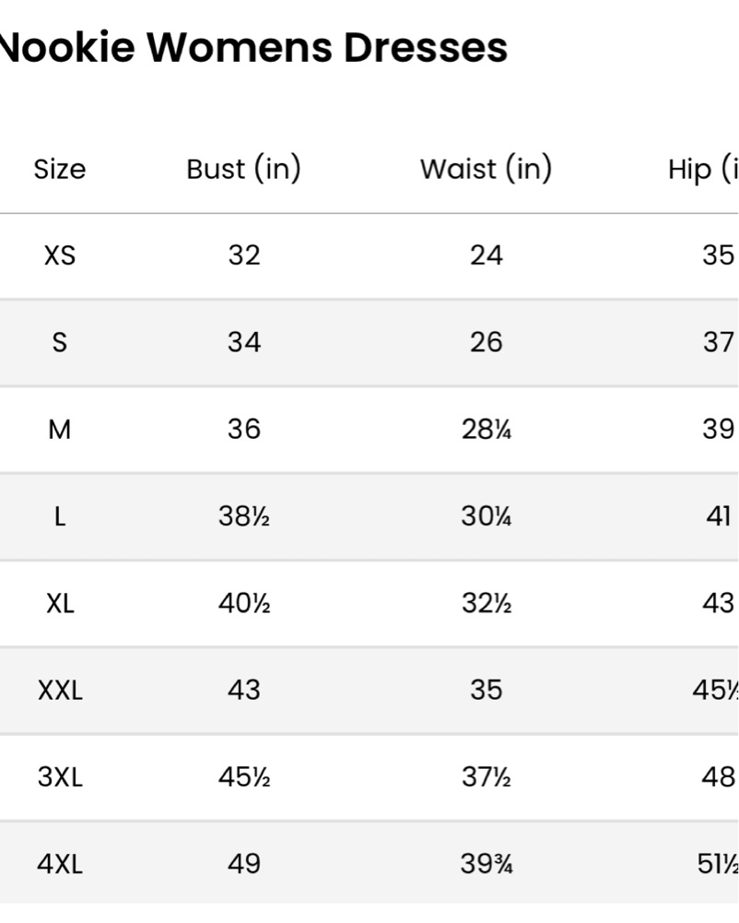739x923 pixels.
Task: Select hip value 41 for size L
Action: click(x=719, y=516)
